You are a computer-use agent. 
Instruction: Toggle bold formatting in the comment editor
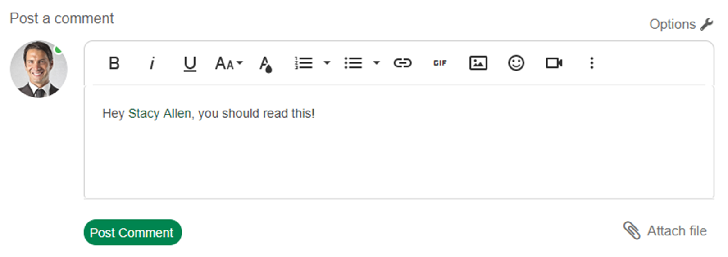tap(114, 63)
